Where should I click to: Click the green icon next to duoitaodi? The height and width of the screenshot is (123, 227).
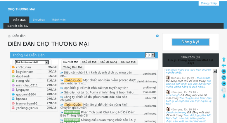(x=13, y=76)
